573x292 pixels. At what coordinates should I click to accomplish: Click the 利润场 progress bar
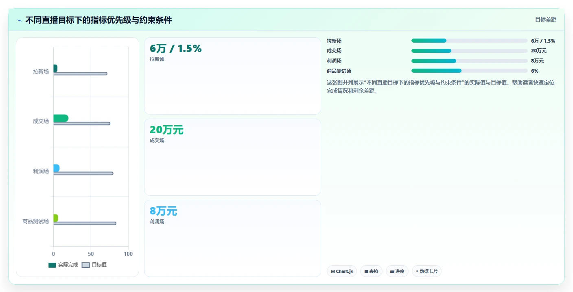click(469, 61)
